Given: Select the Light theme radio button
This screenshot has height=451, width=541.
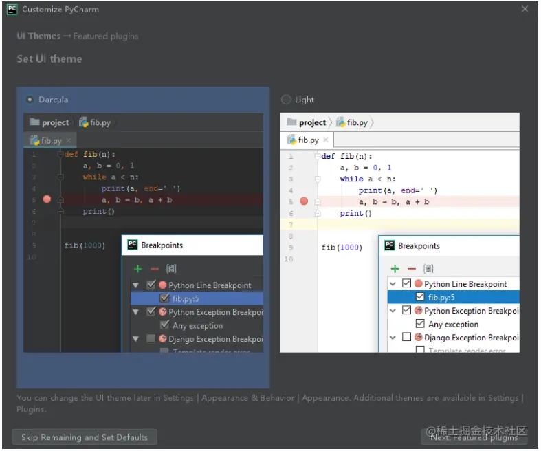Looking at the screenshot, I should coord(286,100).
